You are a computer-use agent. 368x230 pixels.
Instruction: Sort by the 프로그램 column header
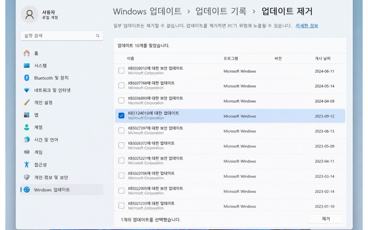point(231,58)
